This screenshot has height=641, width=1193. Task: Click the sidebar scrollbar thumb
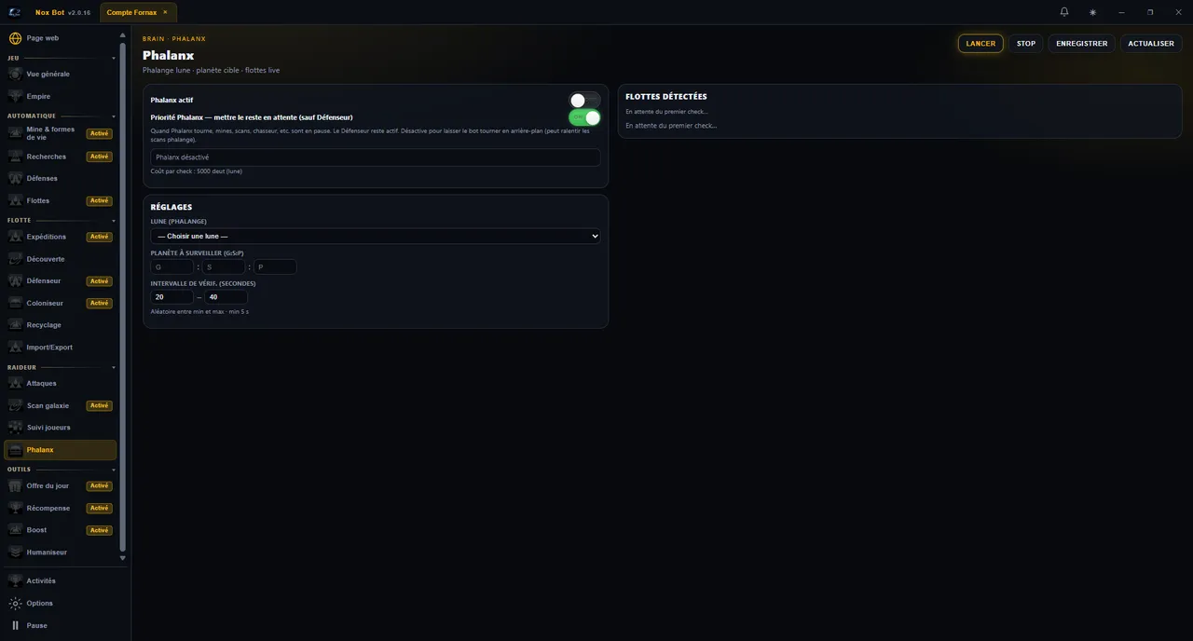[122, 296]
